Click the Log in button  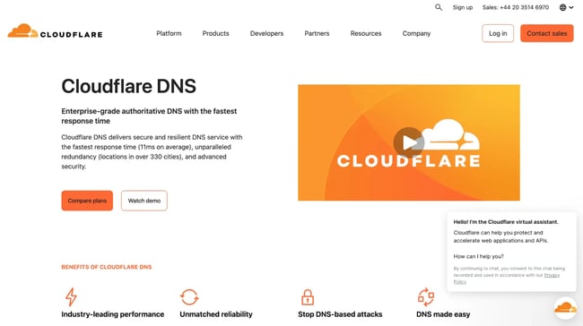(498, 33)
